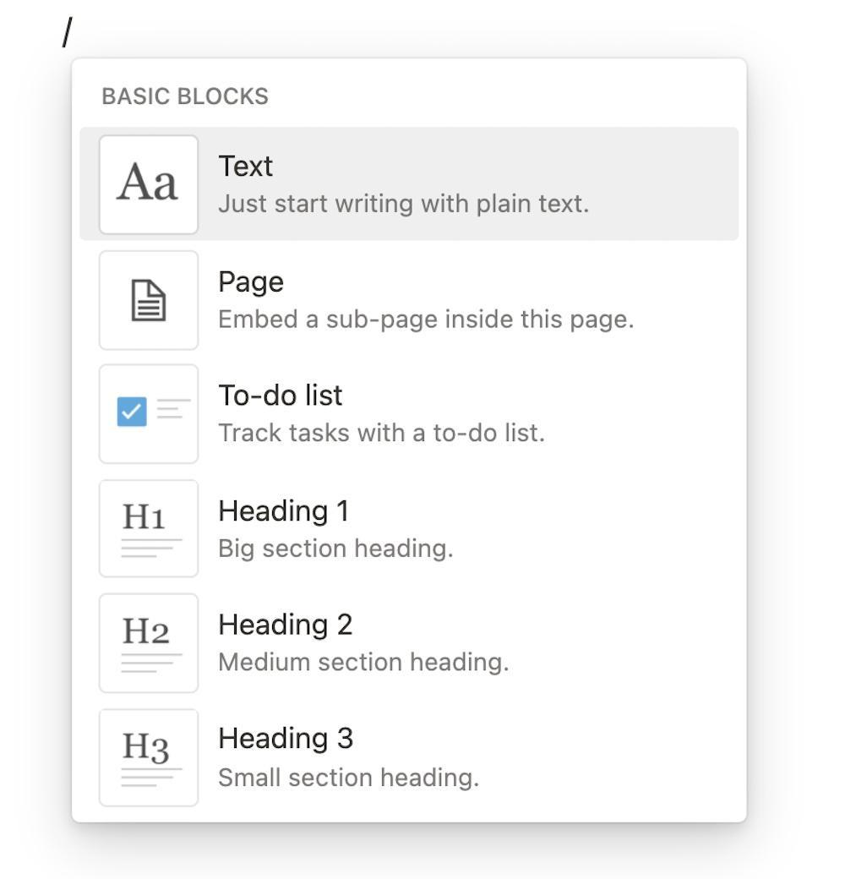Select the 'Text' menu label
The image size is (845, 879).
(245, 166)
